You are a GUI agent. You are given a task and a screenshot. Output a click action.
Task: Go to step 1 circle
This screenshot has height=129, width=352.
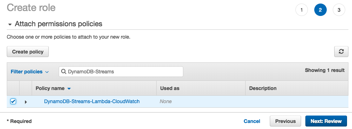(301, 10)
